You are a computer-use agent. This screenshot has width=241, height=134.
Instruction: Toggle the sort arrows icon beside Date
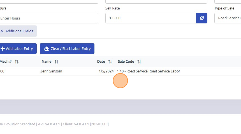tap(110, 62)
